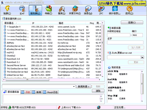The width and height of the screenshot is (147, 110).
Task: Click the Update (更新) button
Action: (136, 62)
